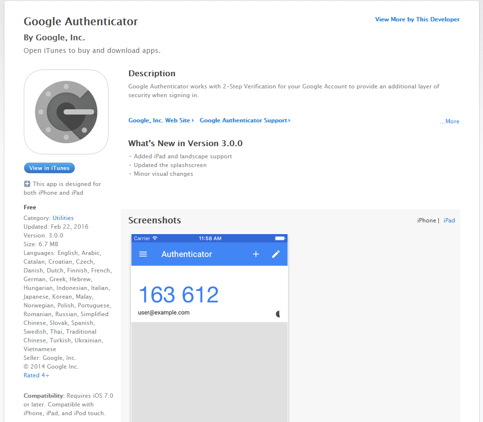Click the Carrier label in screenshot status bar
The width and height of the screenshot is (483, 422).
coord(142,238)
